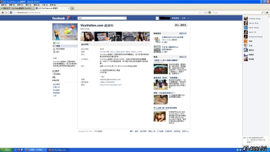270x152 pixels.
Task: Open the Facebook messages icon
Action: coord(71,18)
